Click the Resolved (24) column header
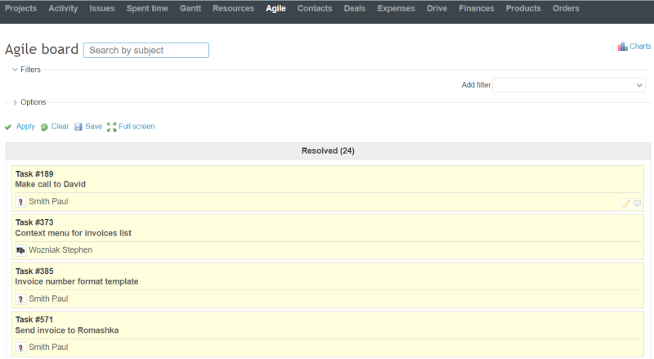Viewport: 654px width, 359px height. (x=327, y=150)
